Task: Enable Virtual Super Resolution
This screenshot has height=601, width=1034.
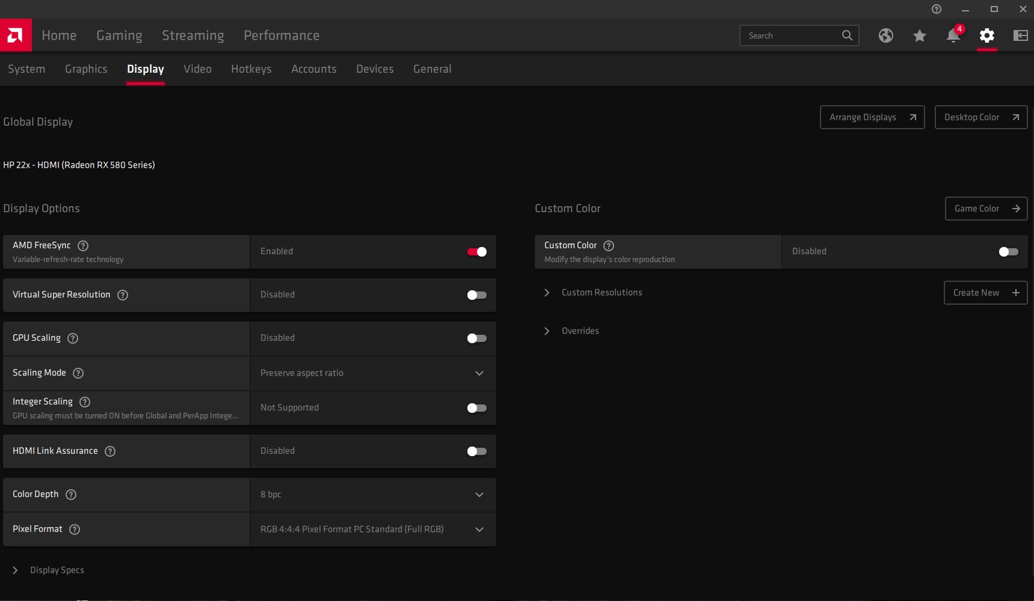Action: click(476, 295)
